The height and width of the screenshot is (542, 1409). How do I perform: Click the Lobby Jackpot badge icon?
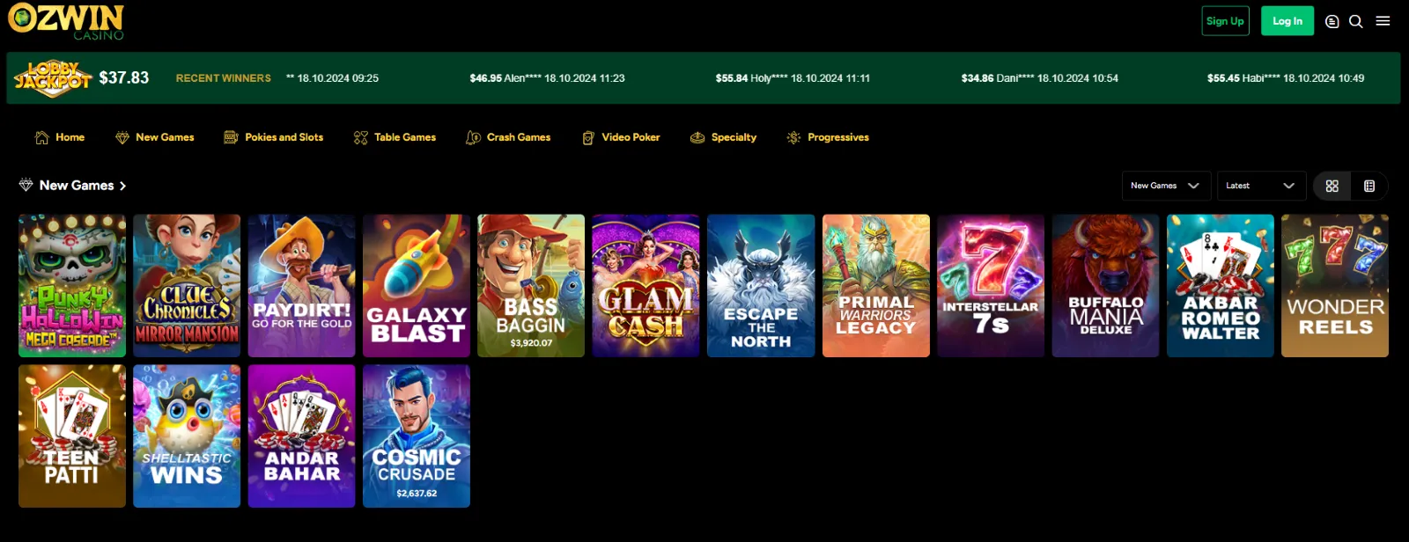point(53,78)
